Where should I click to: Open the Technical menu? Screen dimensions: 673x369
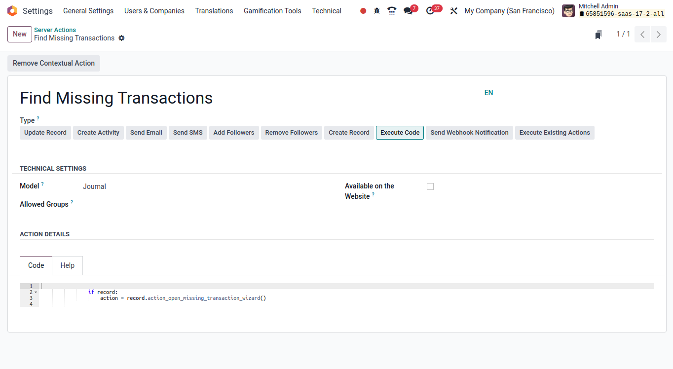[327, 11]
